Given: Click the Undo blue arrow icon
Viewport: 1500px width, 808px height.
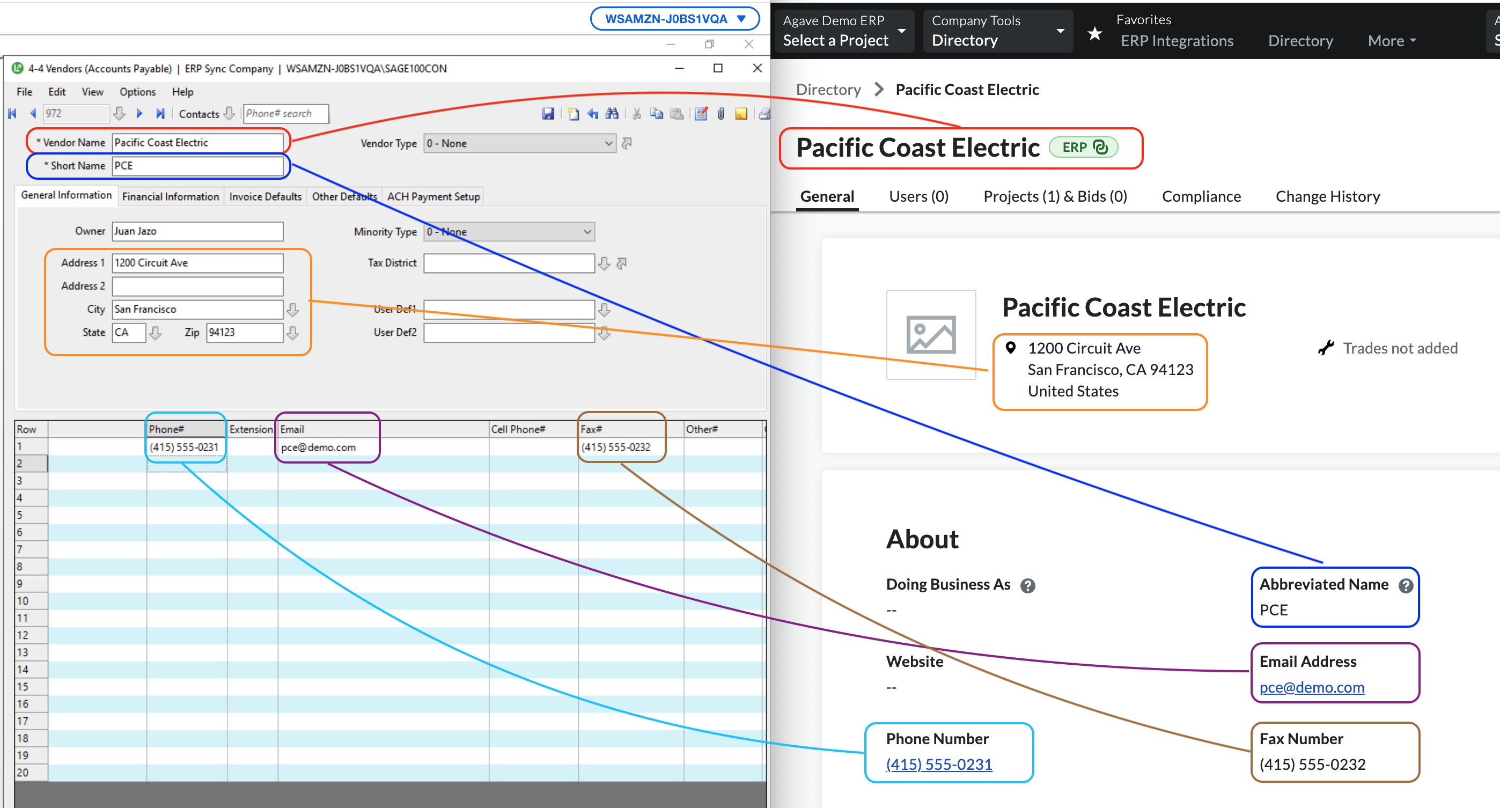Looking at the screenshot, I should click(x=593, y=114).
